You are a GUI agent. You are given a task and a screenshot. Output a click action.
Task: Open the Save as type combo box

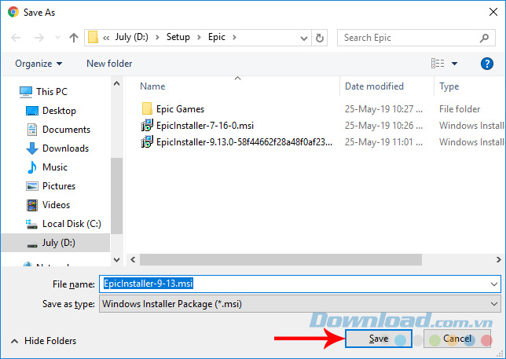[300, 304]
